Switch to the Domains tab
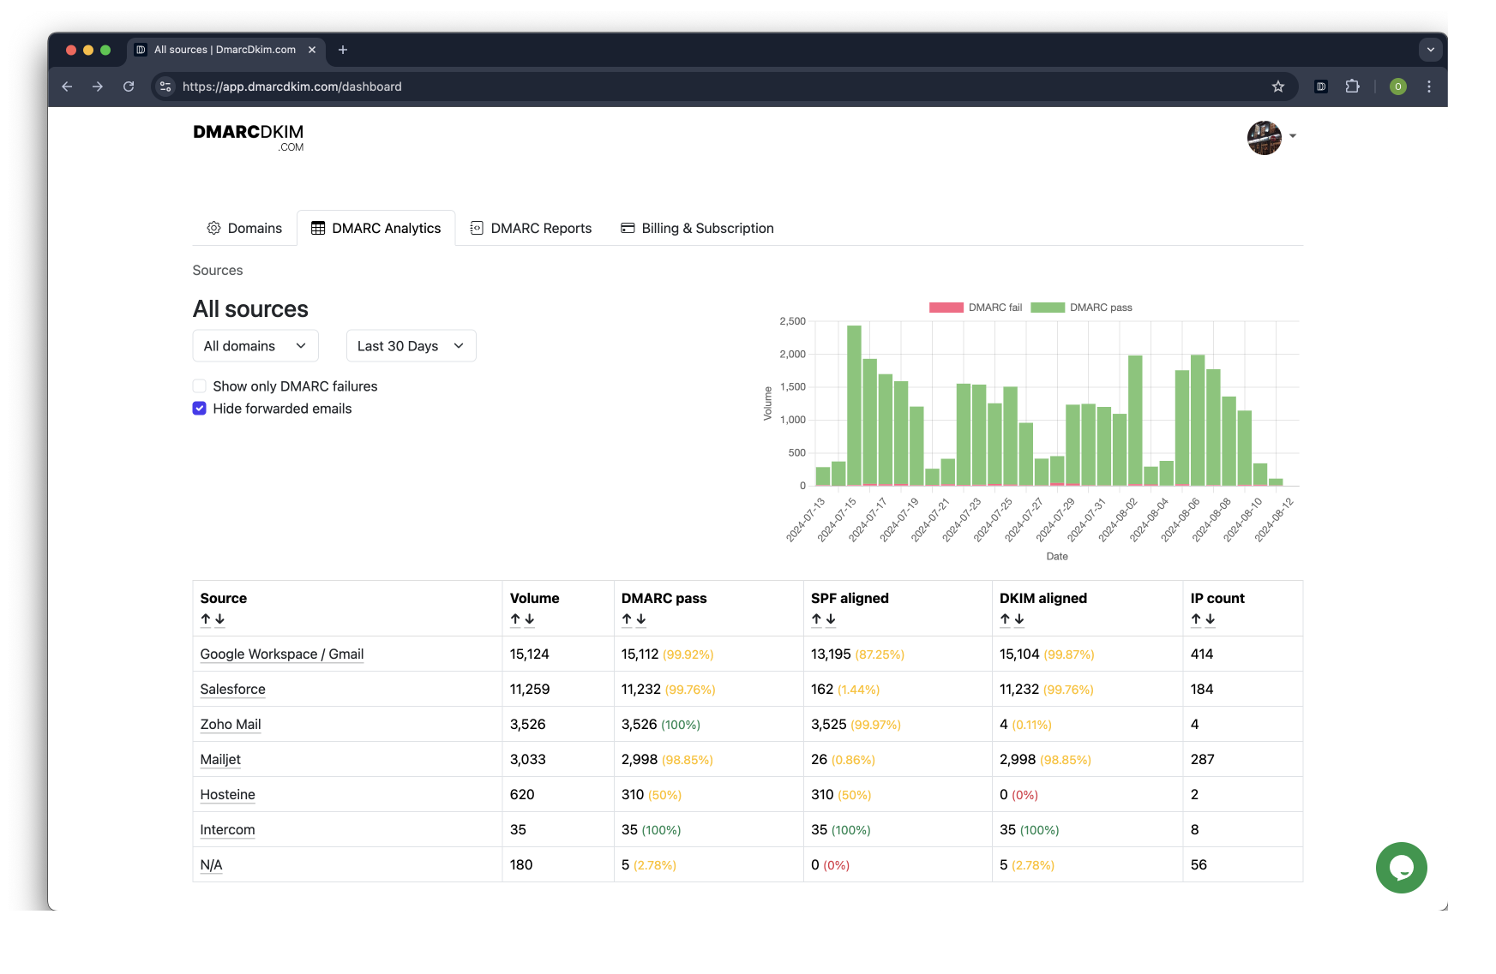1496x974 pixels. [x=244, y=229]
